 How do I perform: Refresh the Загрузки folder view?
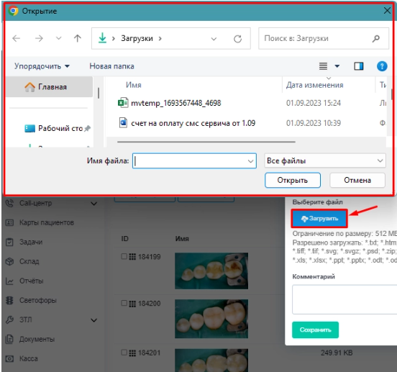[x=237, y=39]
